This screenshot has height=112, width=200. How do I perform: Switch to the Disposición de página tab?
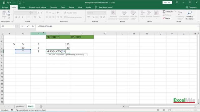click(x=37, y=7)
